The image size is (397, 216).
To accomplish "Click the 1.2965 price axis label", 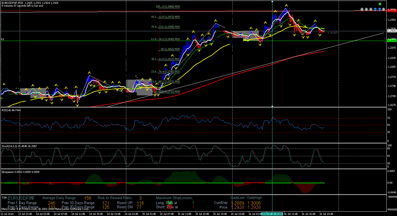I will pos(392,20).
